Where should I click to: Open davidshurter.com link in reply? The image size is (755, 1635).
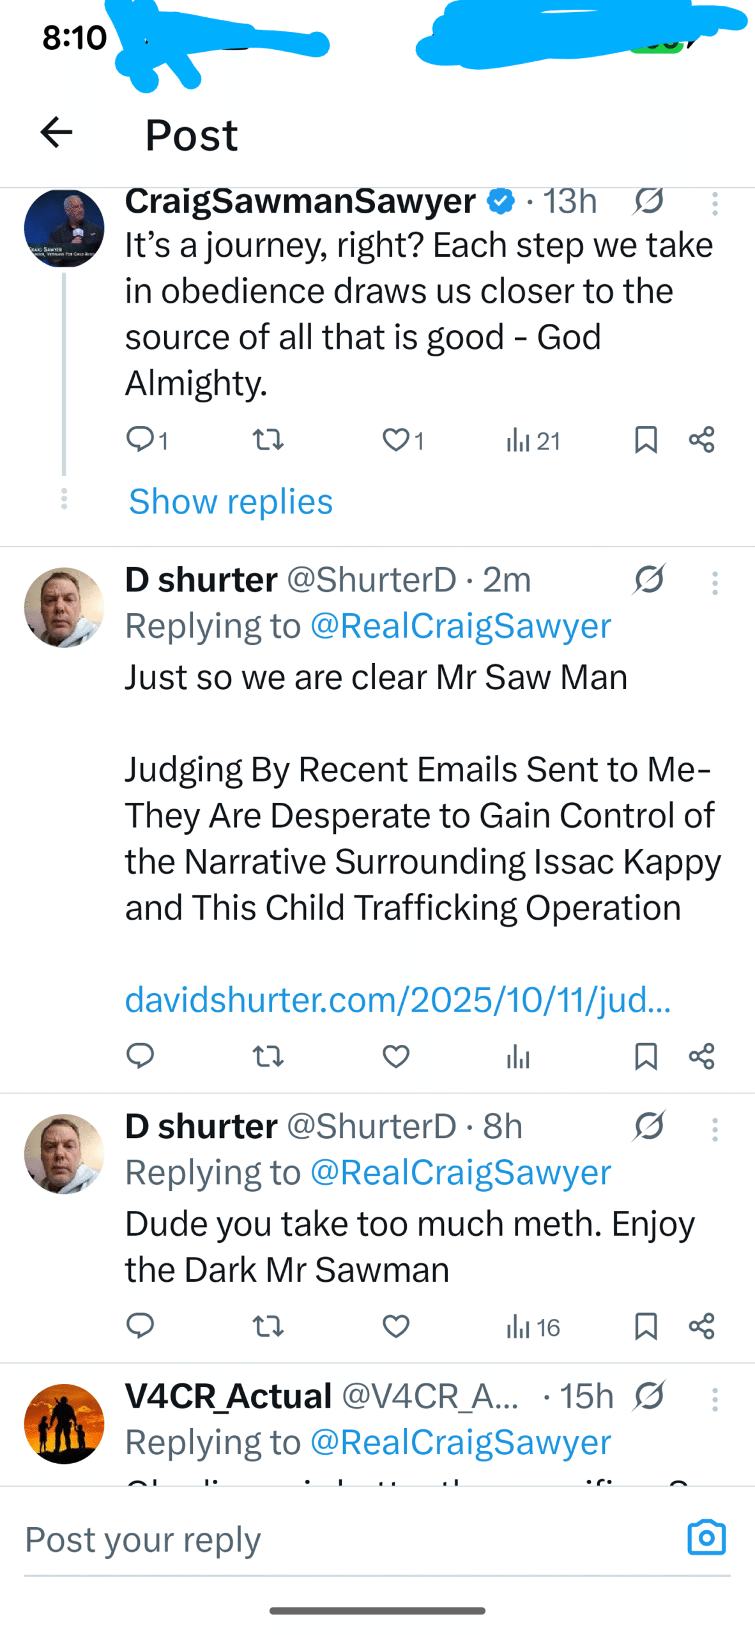click(x=397, y=999)
